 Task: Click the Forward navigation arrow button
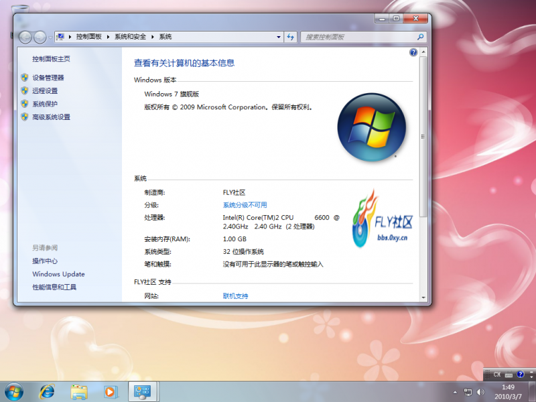point(40,37)
